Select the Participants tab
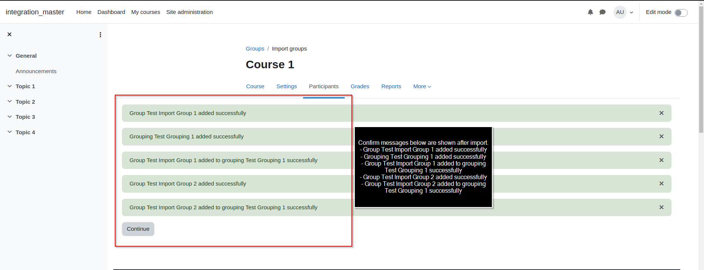 pos(324,86)
